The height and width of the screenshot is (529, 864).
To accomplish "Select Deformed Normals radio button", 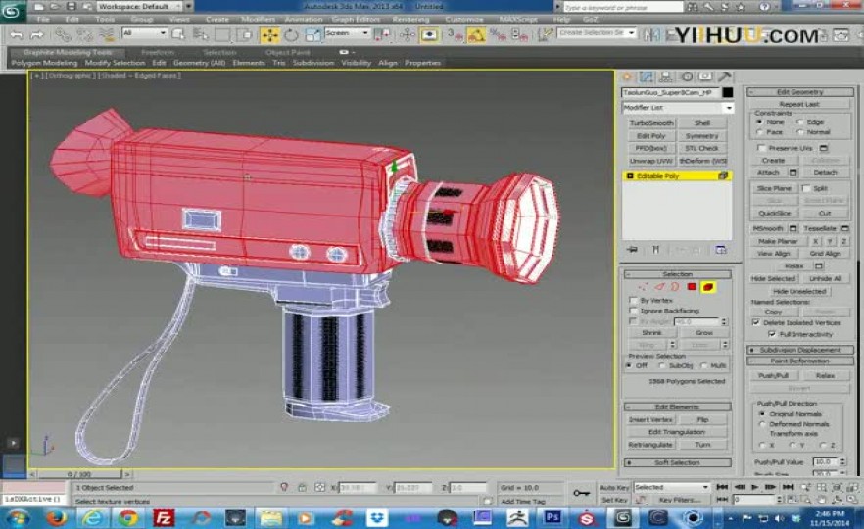I will (x=762, y=424).
